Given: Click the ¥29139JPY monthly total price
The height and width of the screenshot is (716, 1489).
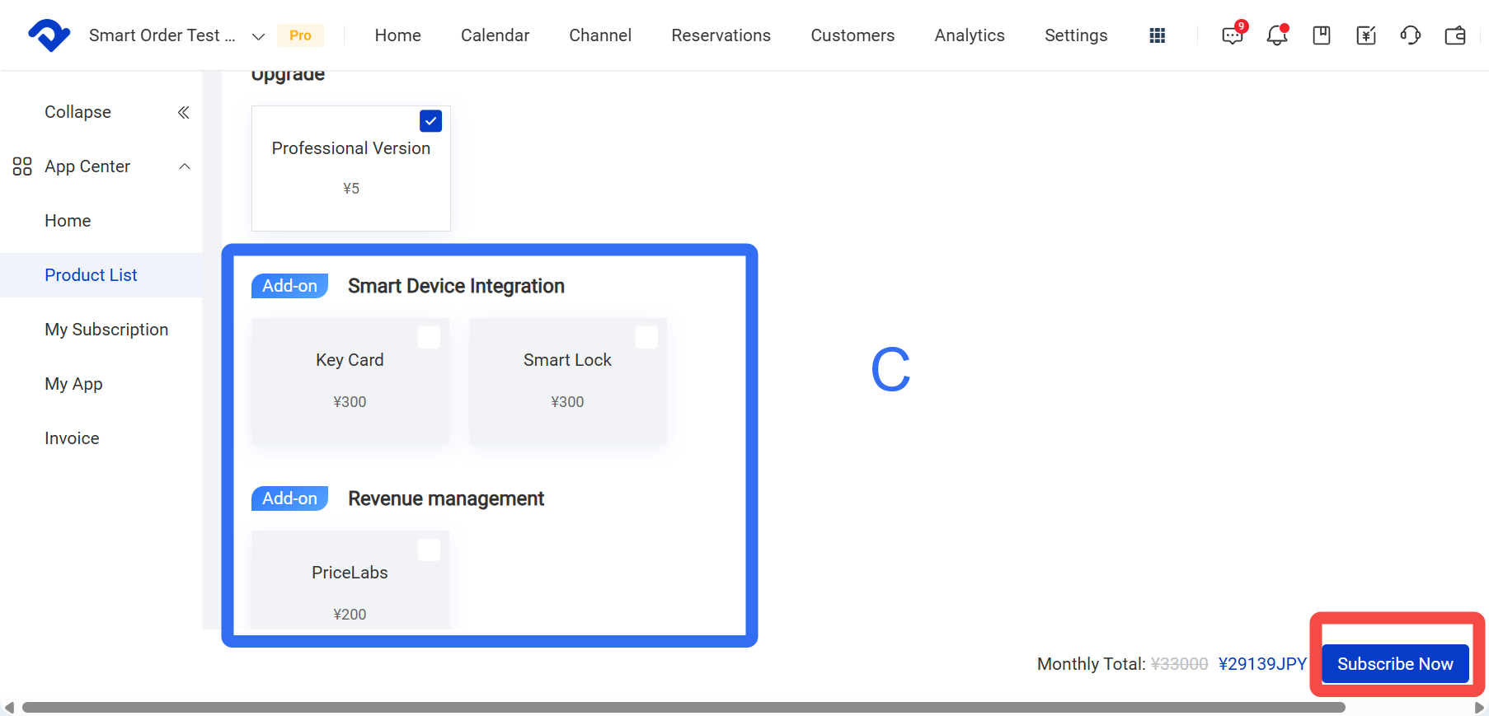Looking at the screenshot, I should pos(1262,664).
